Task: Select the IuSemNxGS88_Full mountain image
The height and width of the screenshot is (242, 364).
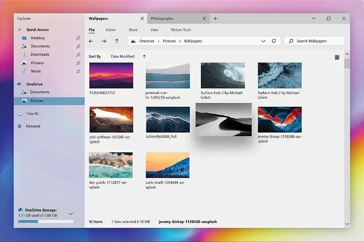Action: pos(168,119)
